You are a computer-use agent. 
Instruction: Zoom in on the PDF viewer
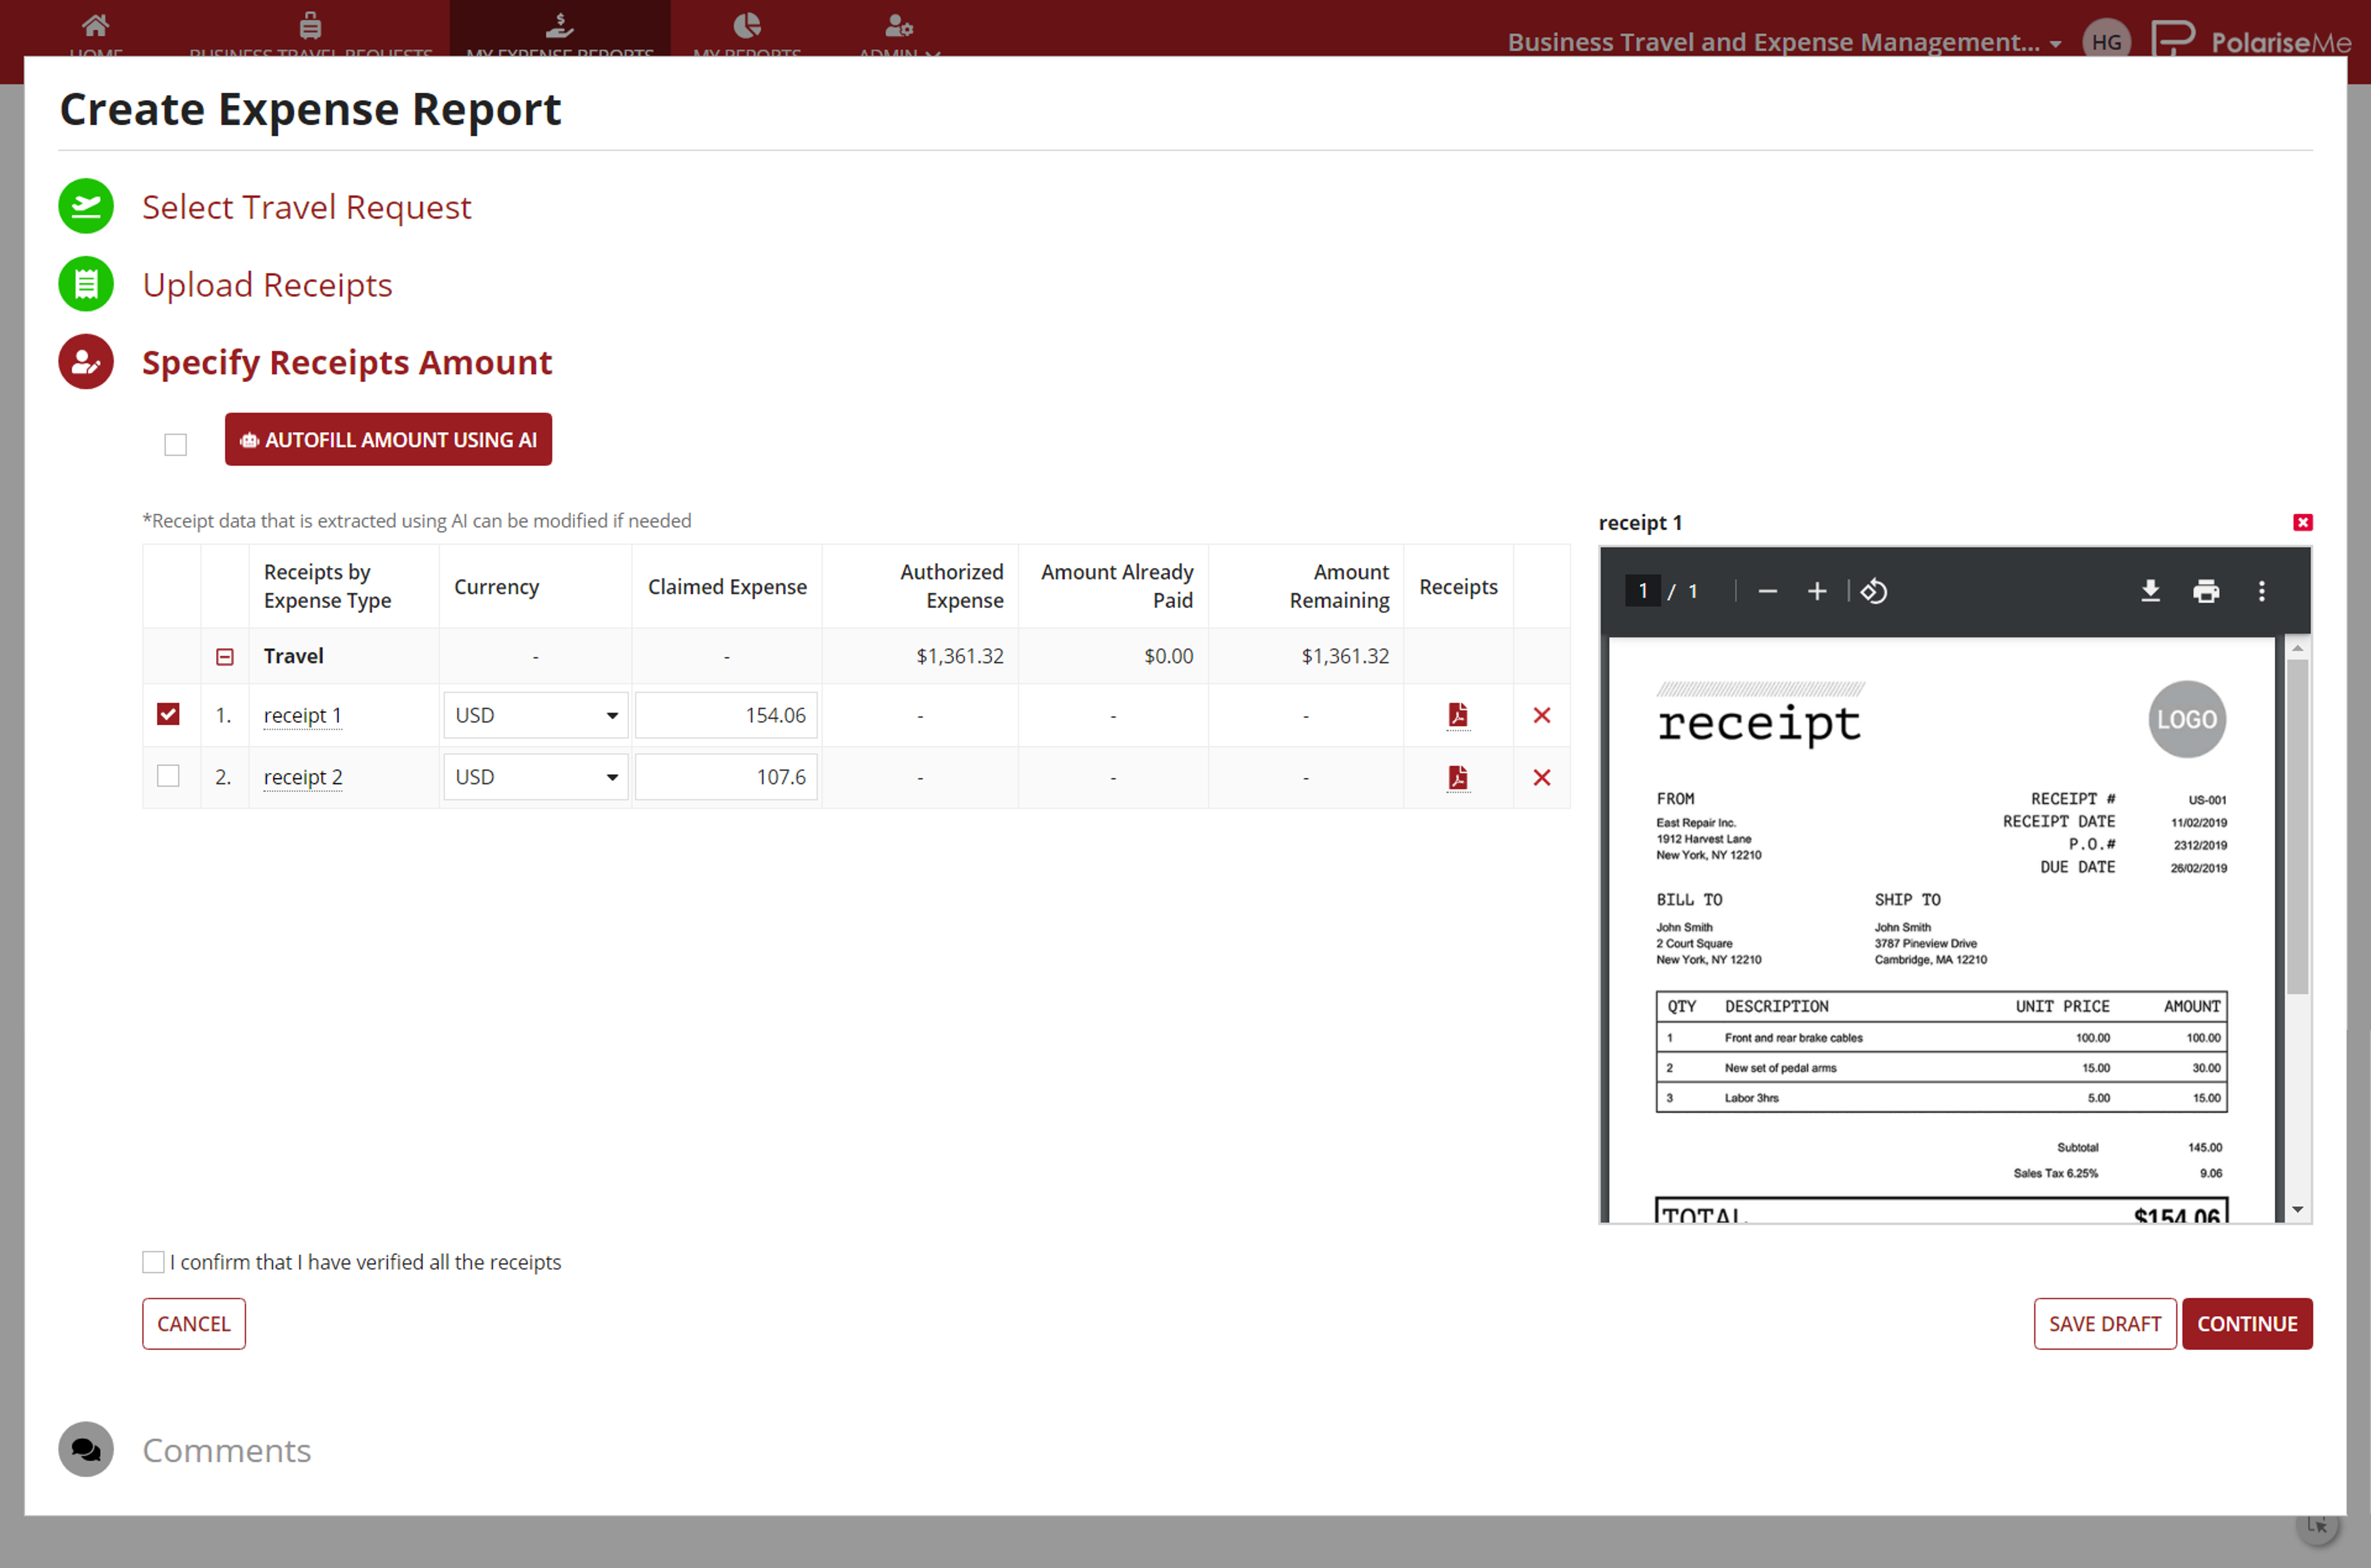1817,591
